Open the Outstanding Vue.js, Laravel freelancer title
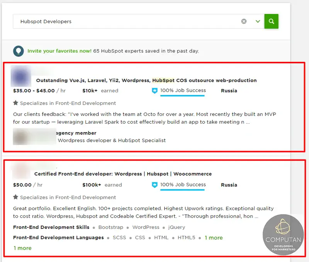This screenshot has height=262, width=309. coord(146,80)
